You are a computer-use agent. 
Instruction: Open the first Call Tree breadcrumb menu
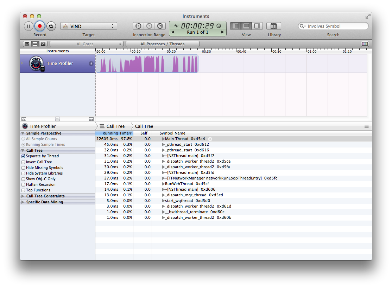[x=112, y=126]
